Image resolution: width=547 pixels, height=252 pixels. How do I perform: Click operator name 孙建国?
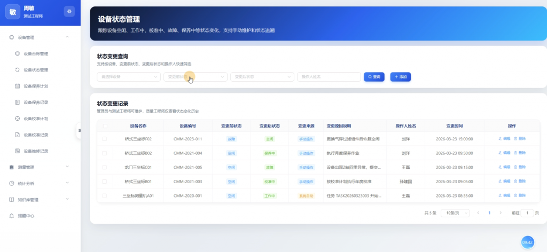click(x=406, y=182)
